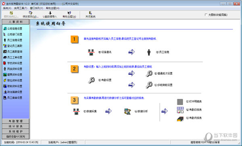
Task: Click the U盘数据导入 toolbar button
Action: 50,14
